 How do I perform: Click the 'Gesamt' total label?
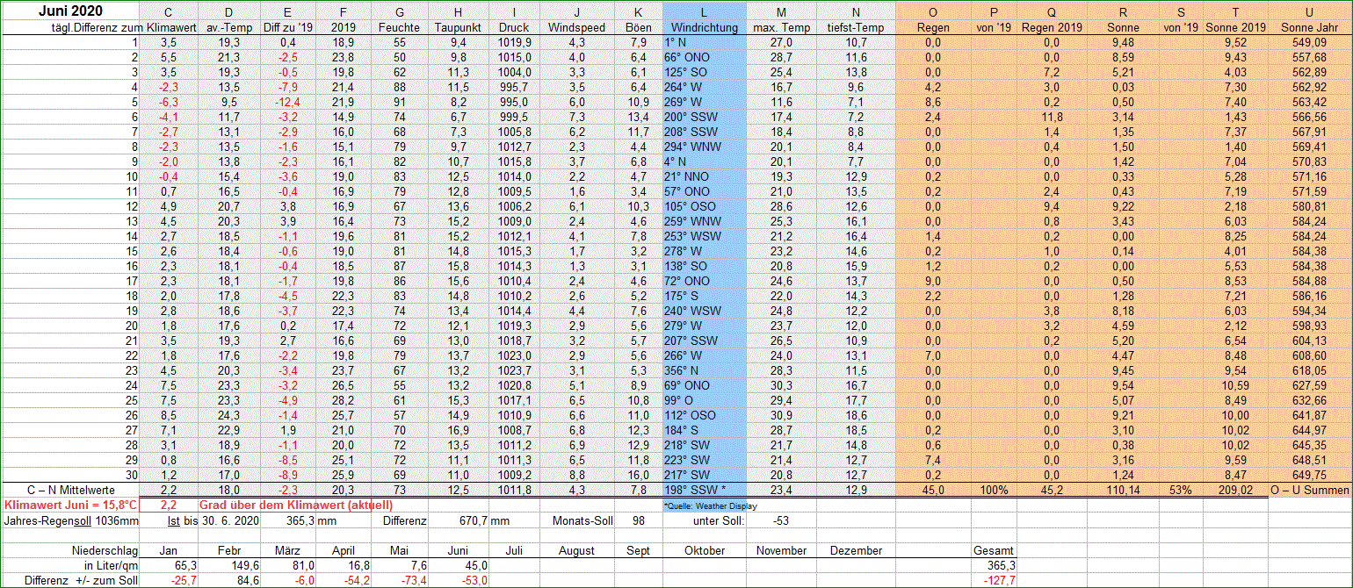point(993,550)
